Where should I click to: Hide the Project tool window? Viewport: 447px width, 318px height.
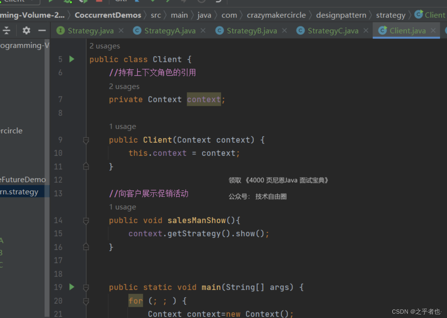[42, 31]
